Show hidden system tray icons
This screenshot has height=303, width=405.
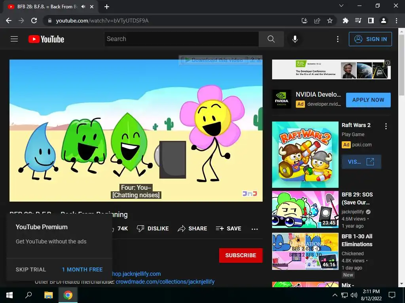(x=335, y=295)
